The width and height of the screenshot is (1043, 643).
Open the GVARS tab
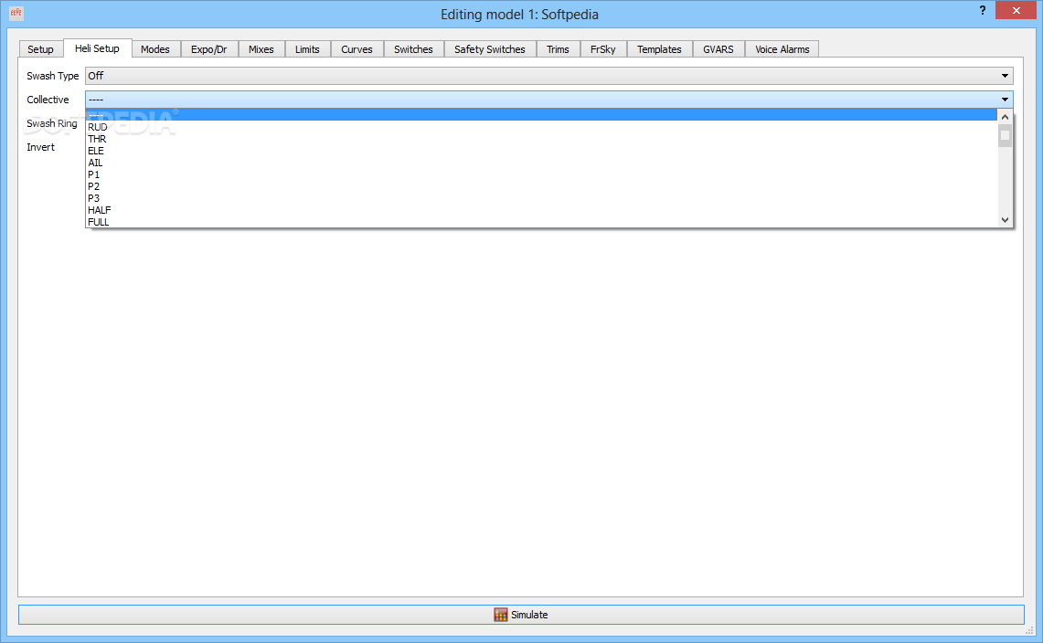pyautogui.click(x=718, y=49)
